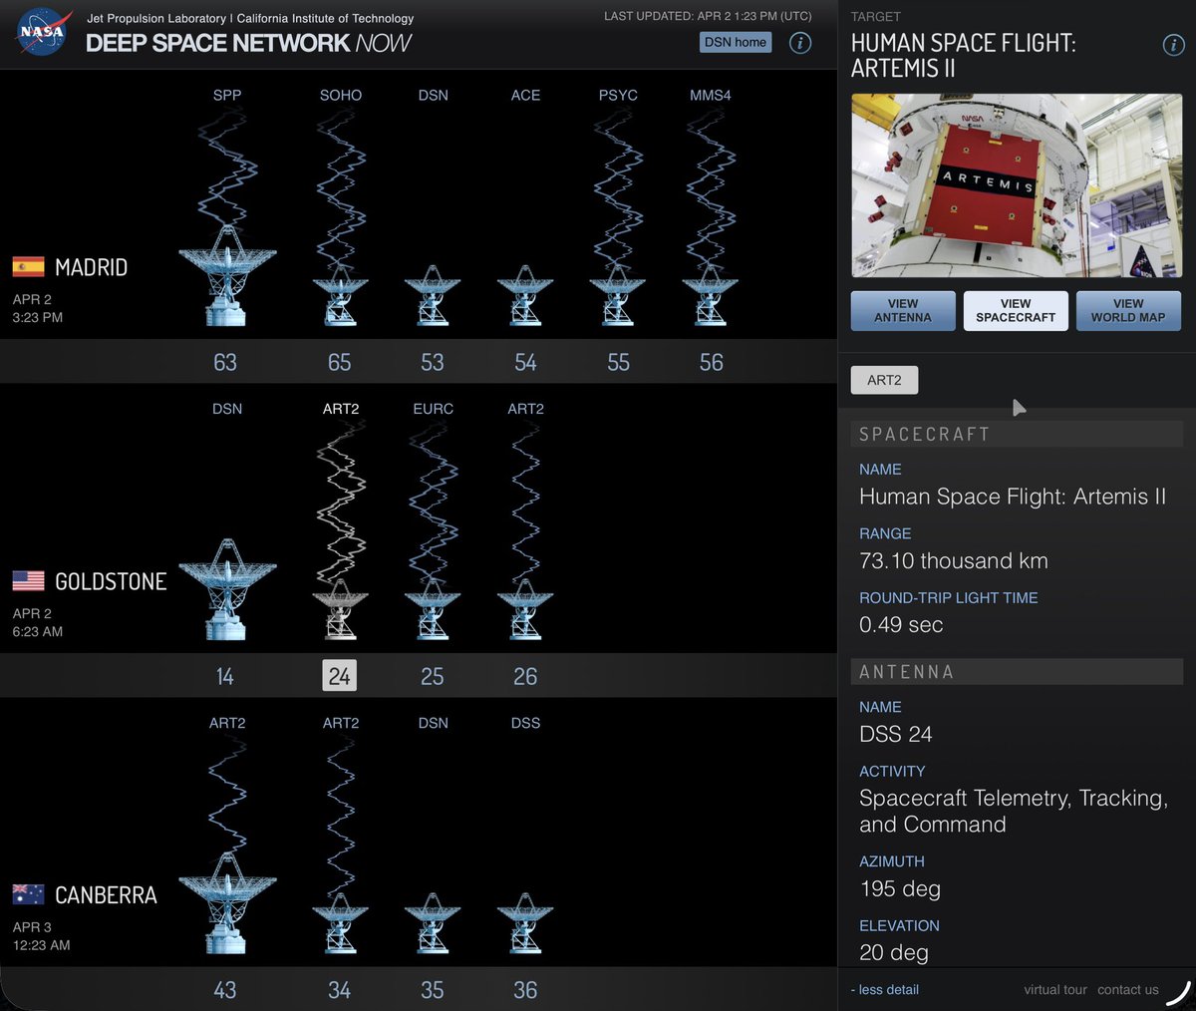The width and height of the screenshot is (1196, 1011).
Task: Click ART2 label above Goldstone dish 26
Action: pos(525,409)
